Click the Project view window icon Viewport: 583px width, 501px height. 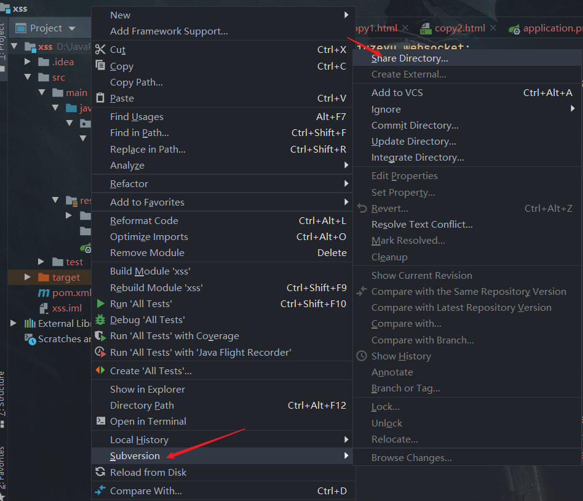tap(21, 28)
